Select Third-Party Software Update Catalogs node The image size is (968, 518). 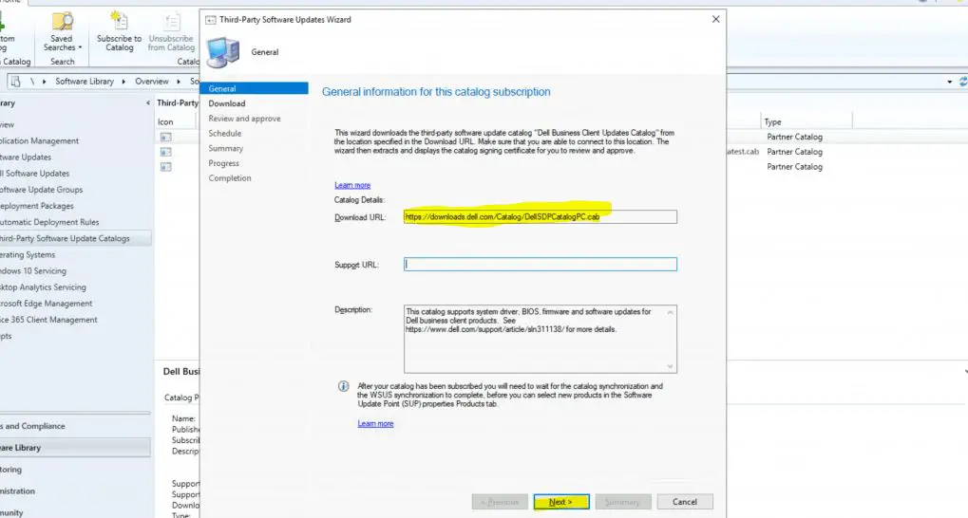(x=65, y=238)
